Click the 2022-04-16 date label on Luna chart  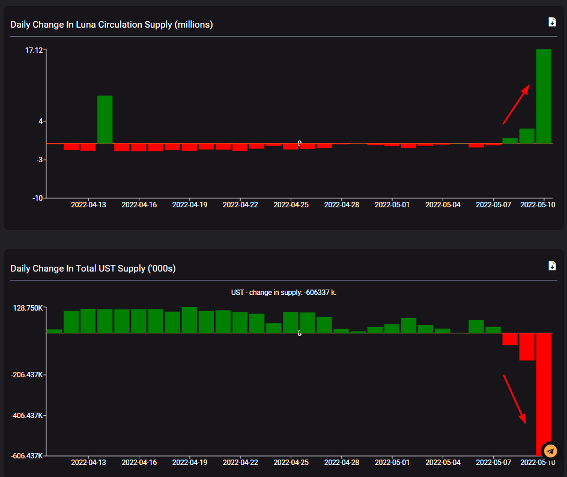point(139,205)
